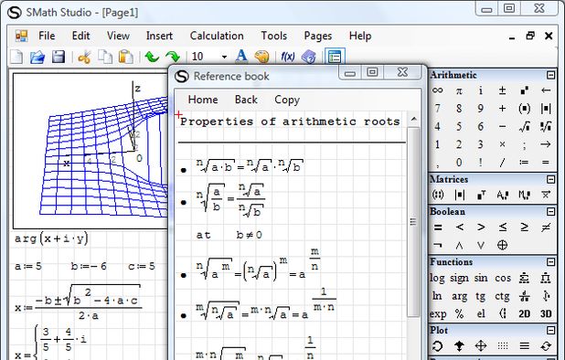Redo with the green right arrow
The width and height of the screenshot is (565, 360).
(x=173, y=57)
